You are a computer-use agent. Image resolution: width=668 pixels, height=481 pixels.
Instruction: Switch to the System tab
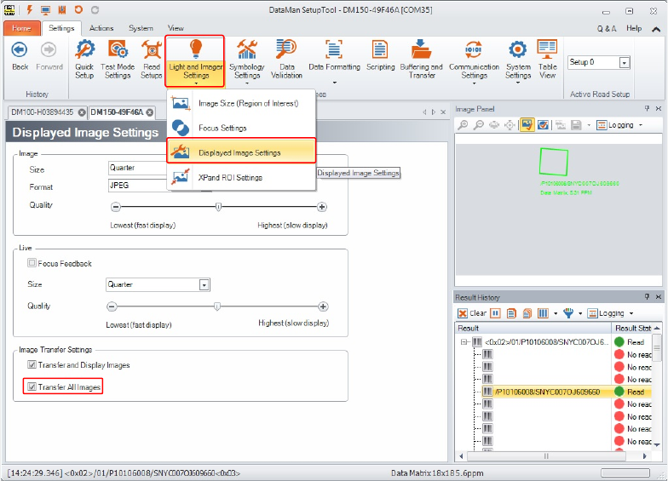point(141,28)
